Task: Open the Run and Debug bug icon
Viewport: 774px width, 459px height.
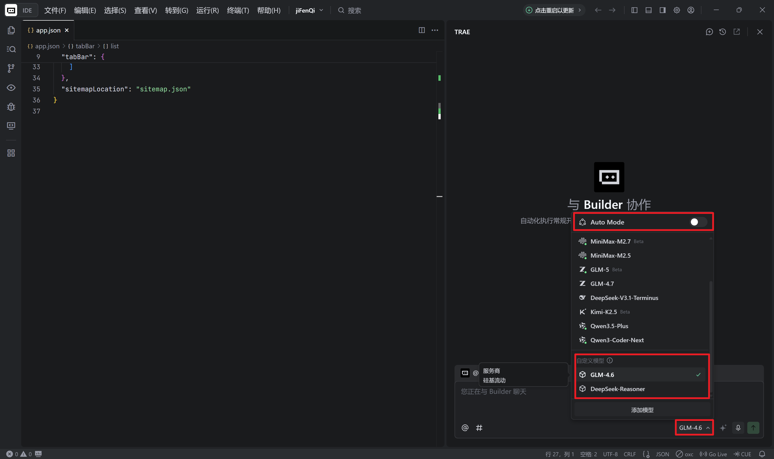Action: click(x=11, y=107)
